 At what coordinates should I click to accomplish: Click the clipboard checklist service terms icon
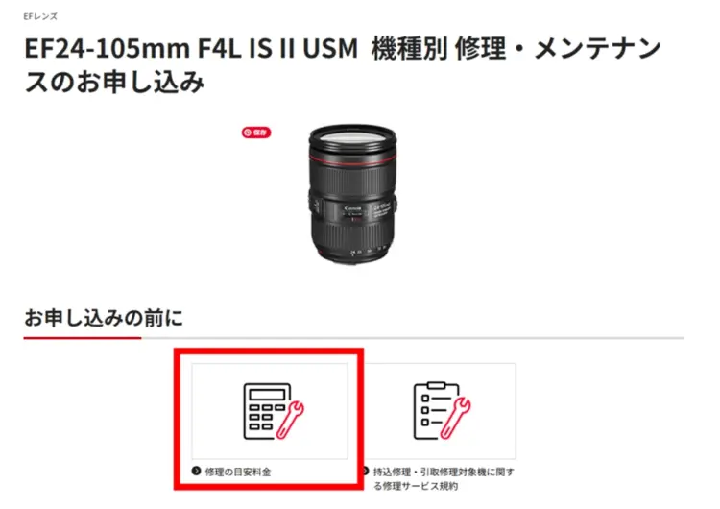pyautogui.click(x=442, y=411)
